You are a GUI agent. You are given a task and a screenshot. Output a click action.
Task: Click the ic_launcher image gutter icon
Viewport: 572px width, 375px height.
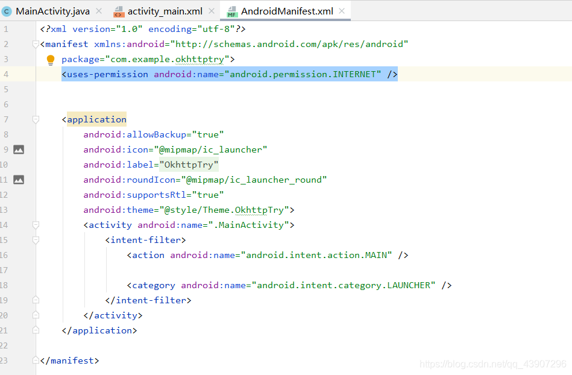[19, 150]
